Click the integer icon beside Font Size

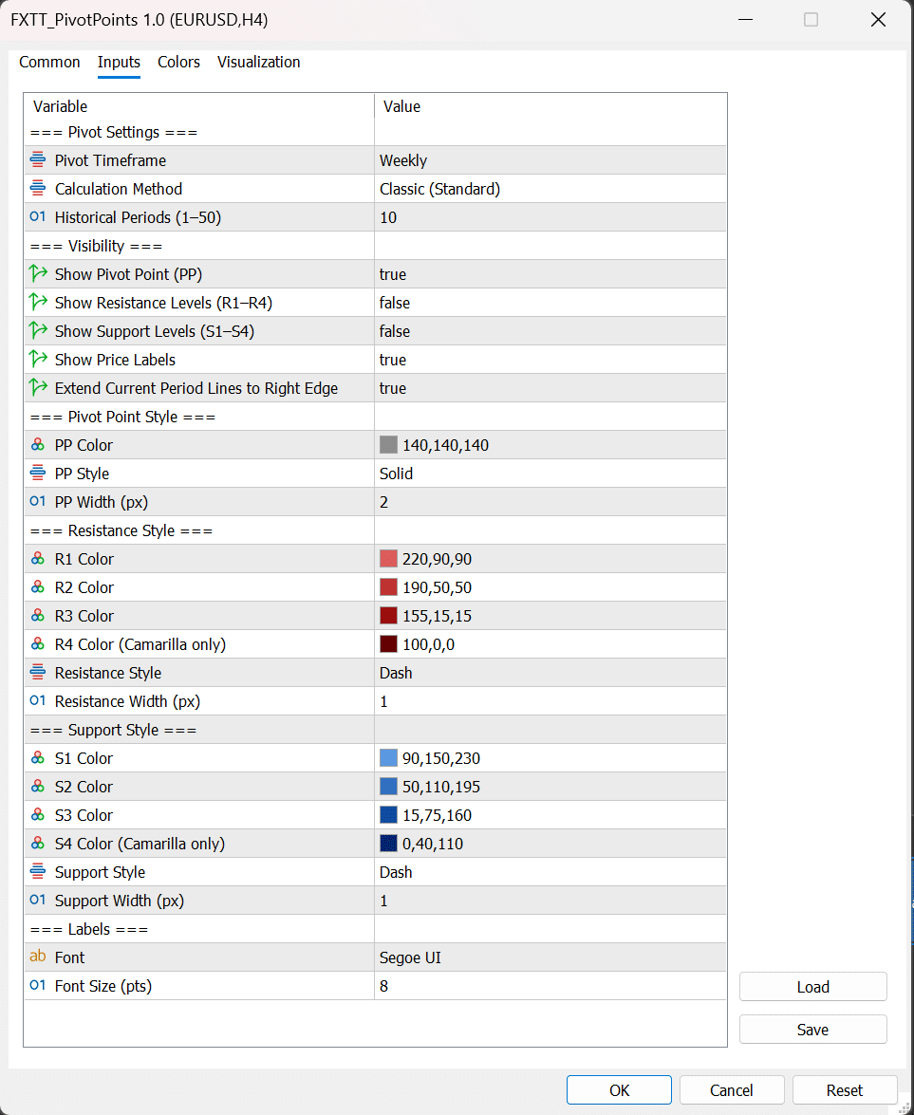pos(38,986)
